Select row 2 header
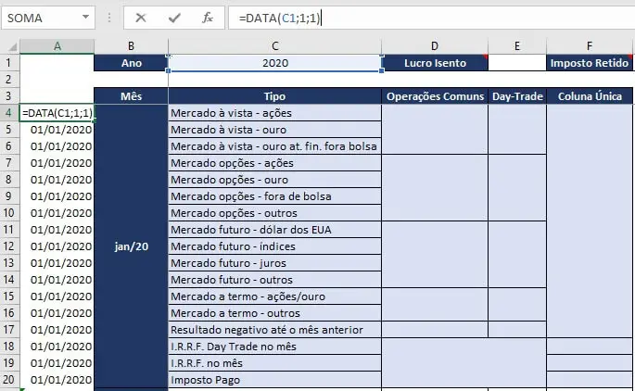Screen dimensions: 635x391 [x=9, y=80]
